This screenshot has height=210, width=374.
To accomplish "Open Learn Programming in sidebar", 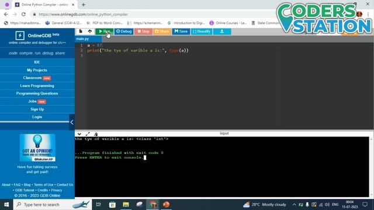I will tap(37, 86).
